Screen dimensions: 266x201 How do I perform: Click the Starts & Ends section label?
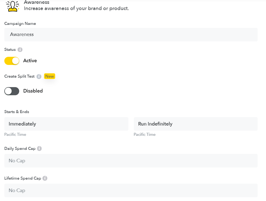coord(17,112)
